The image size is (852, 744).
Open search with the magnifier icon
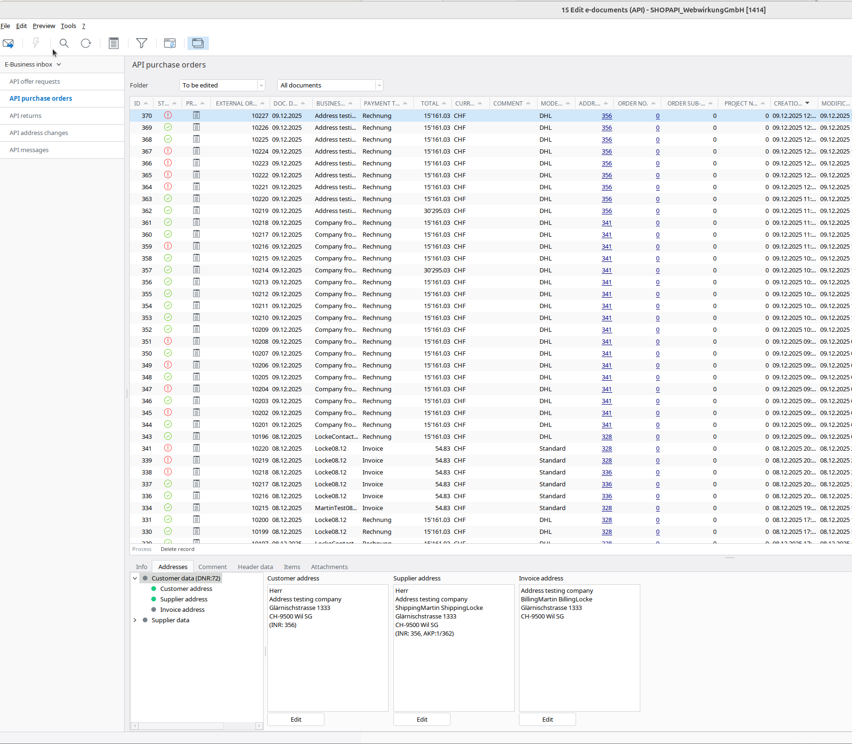[64, 43]
